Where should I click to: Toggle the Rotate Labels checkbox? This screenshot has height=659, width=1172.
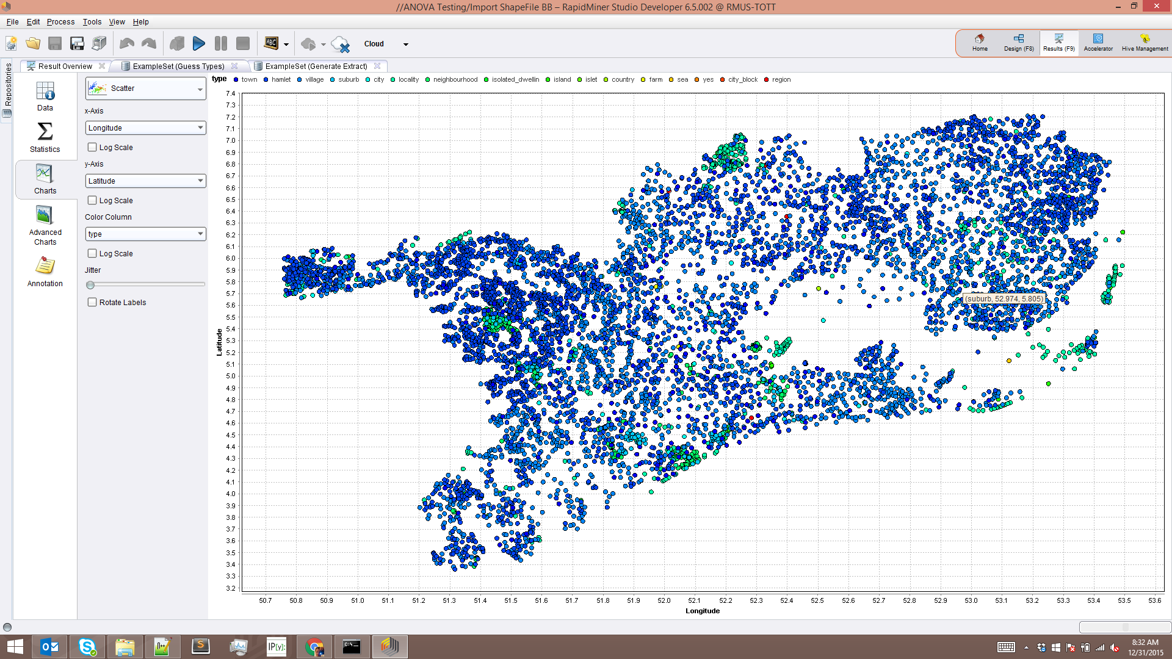[92, 302]
